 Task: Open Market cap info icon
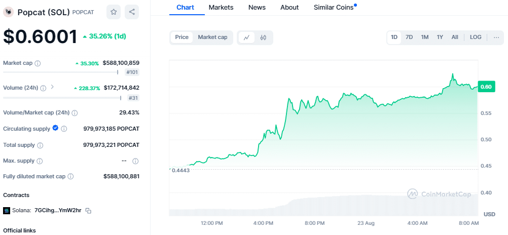tap(38, 63)
